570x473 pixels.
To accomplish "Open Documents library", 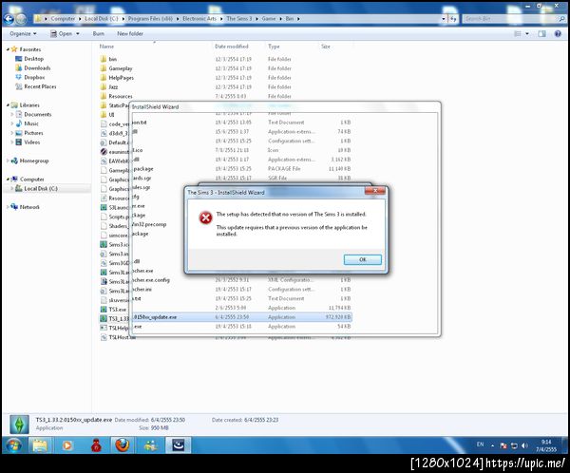I will coord(37,114).
